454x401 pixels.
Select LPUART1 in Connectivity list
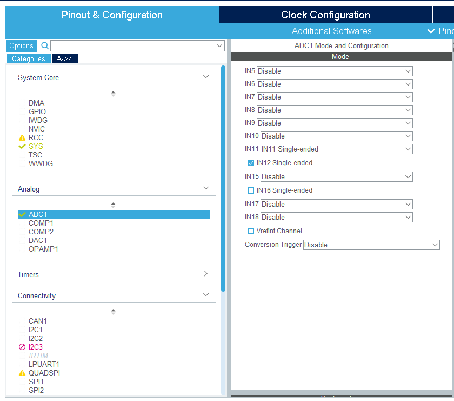point(44,364)
